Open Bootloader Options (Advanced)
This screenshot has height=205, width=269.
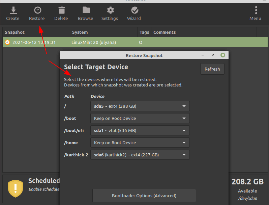pos(144,196)
